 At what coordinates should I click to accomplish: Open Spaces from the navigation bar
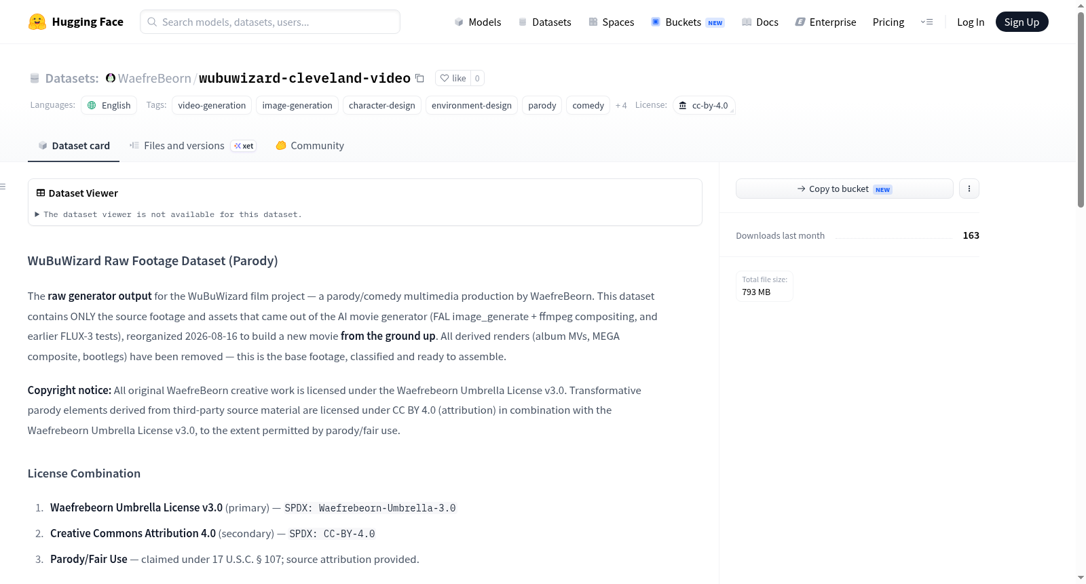point(611,22)
